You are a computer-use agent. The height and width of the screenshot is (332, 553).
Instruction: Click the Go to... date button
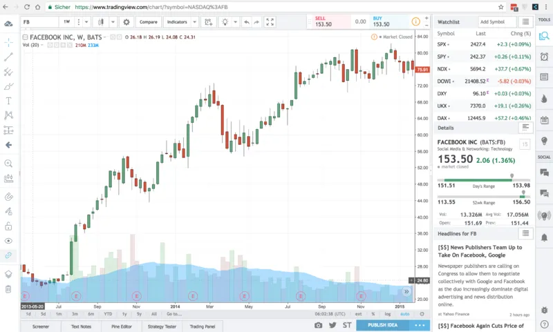click(174, 313)
